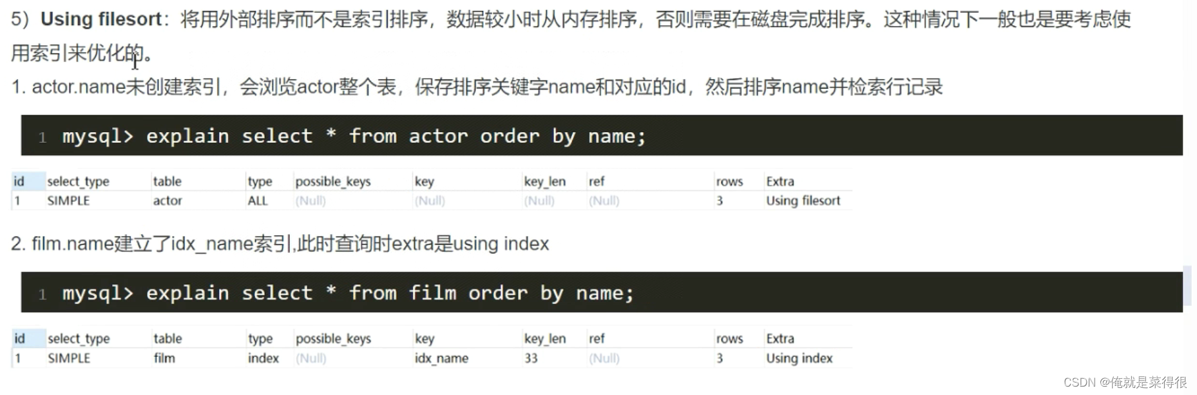
Task: Click the 'id' header in the film result table
Action: click(19, 339)
